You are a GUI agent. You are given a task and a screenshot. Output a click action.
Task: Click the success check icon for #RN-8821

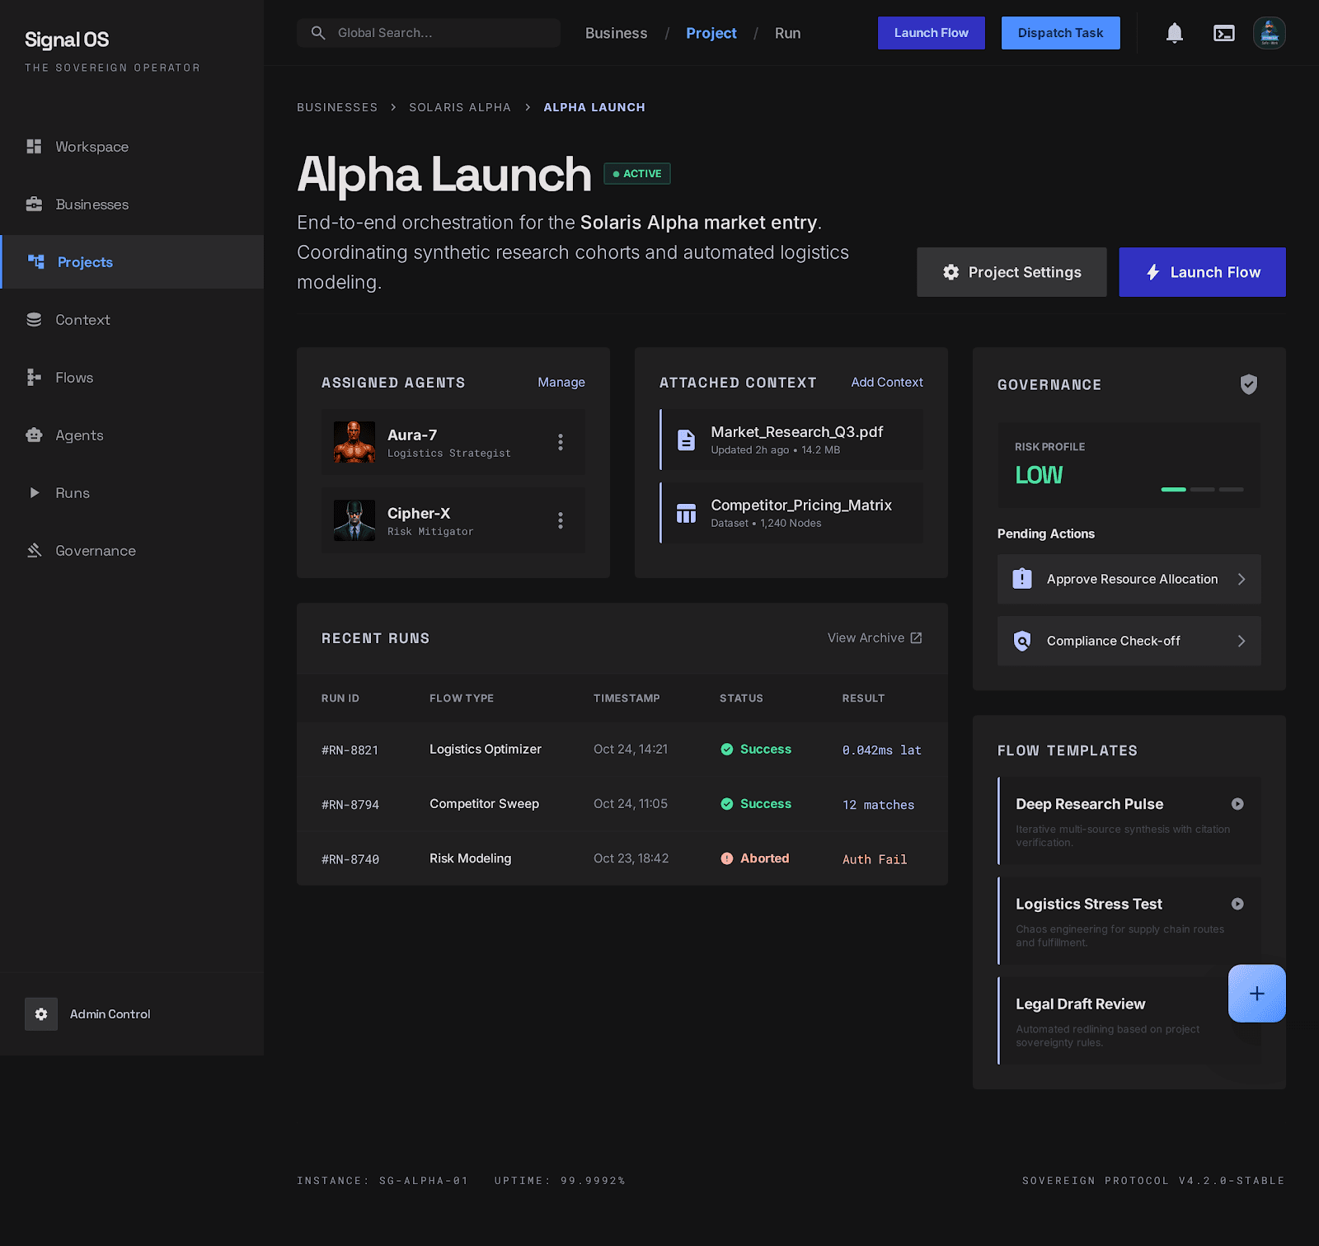[727, 749]
